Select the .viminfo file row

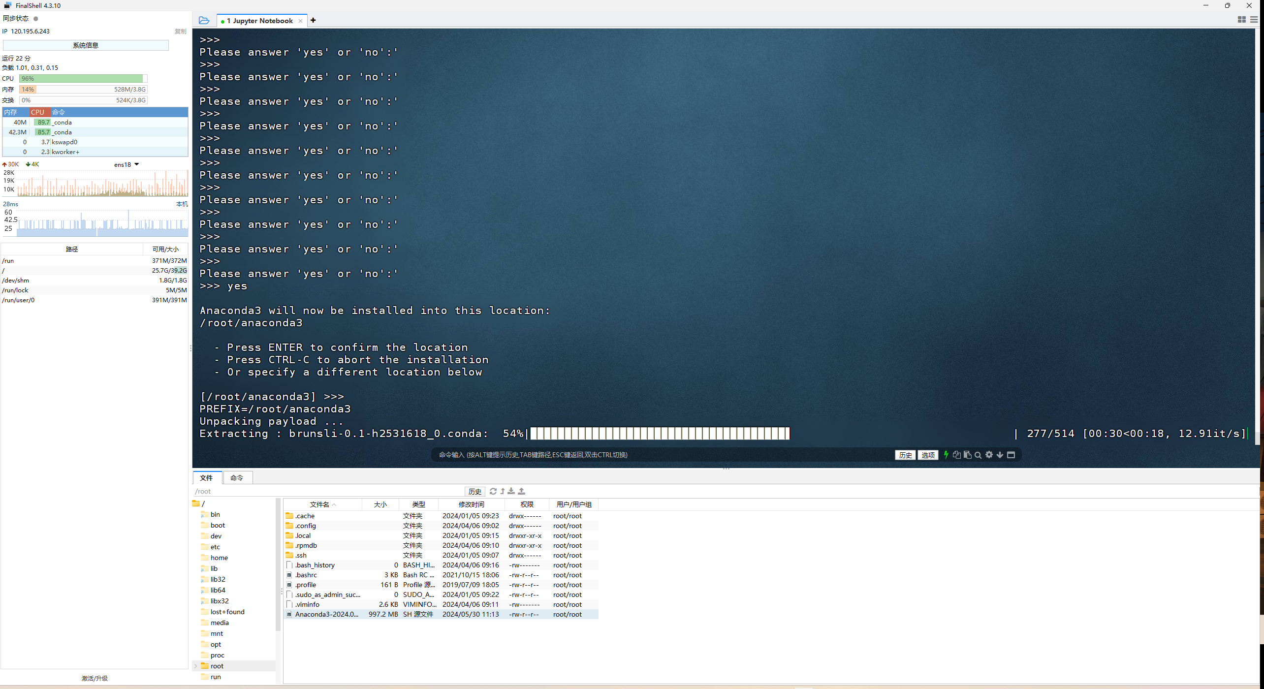tap(441, 604)
